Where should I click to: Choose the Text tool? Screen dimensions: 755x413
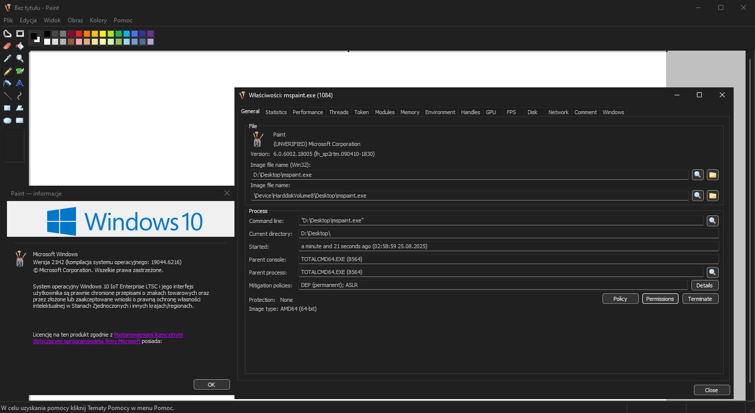20,83
